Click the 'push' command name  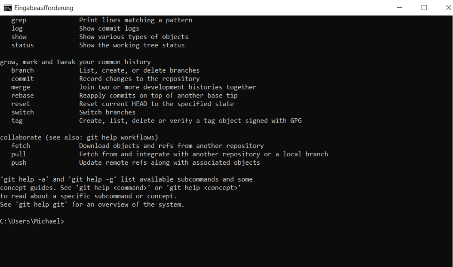point(19,163)
